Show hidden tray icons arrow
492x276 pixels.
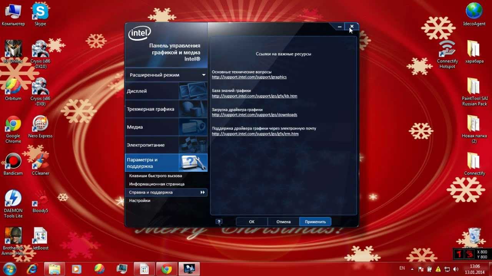413,269
